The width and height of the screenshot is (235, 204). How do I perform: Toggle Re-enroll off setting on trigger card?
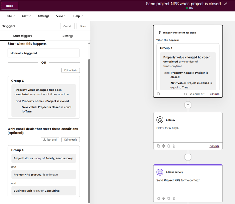(x=194, y=94)
